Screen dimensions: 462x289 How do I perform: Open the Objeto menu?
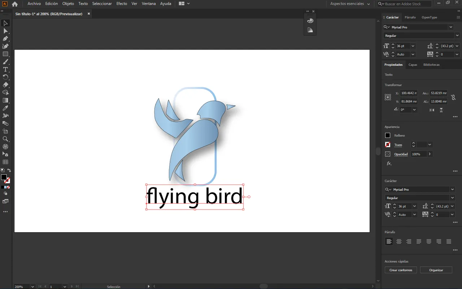coord(68,4)
